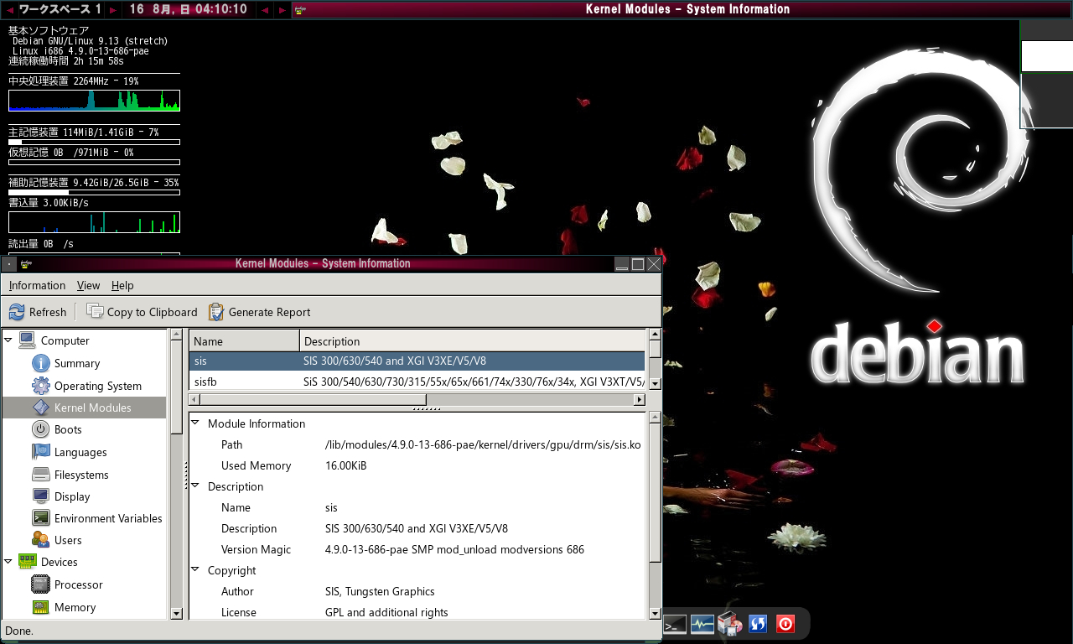This screenshot has width=1073, height=644.
Task: Click down arrow of details pane scrollbar
Action: pos(656,613)
